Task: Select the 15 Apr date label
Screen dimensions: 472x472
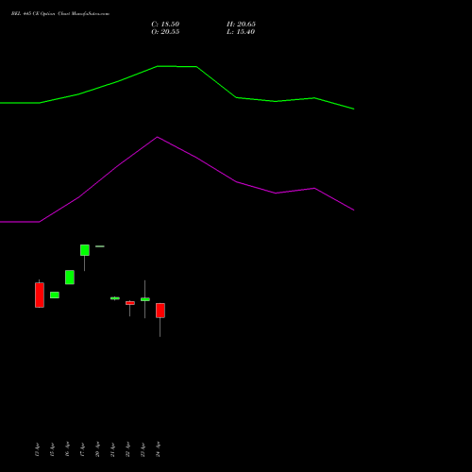Action: point(52,449)
